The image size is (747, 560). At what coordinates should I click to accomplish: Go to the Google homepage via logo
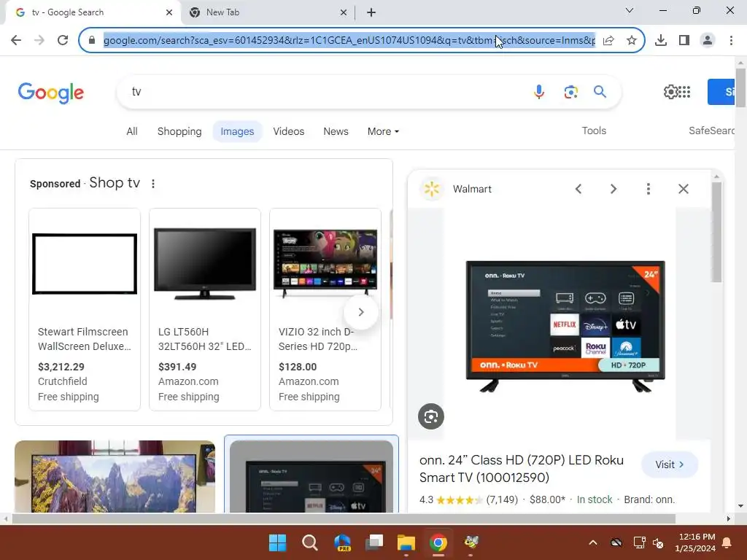pos(51,93)
